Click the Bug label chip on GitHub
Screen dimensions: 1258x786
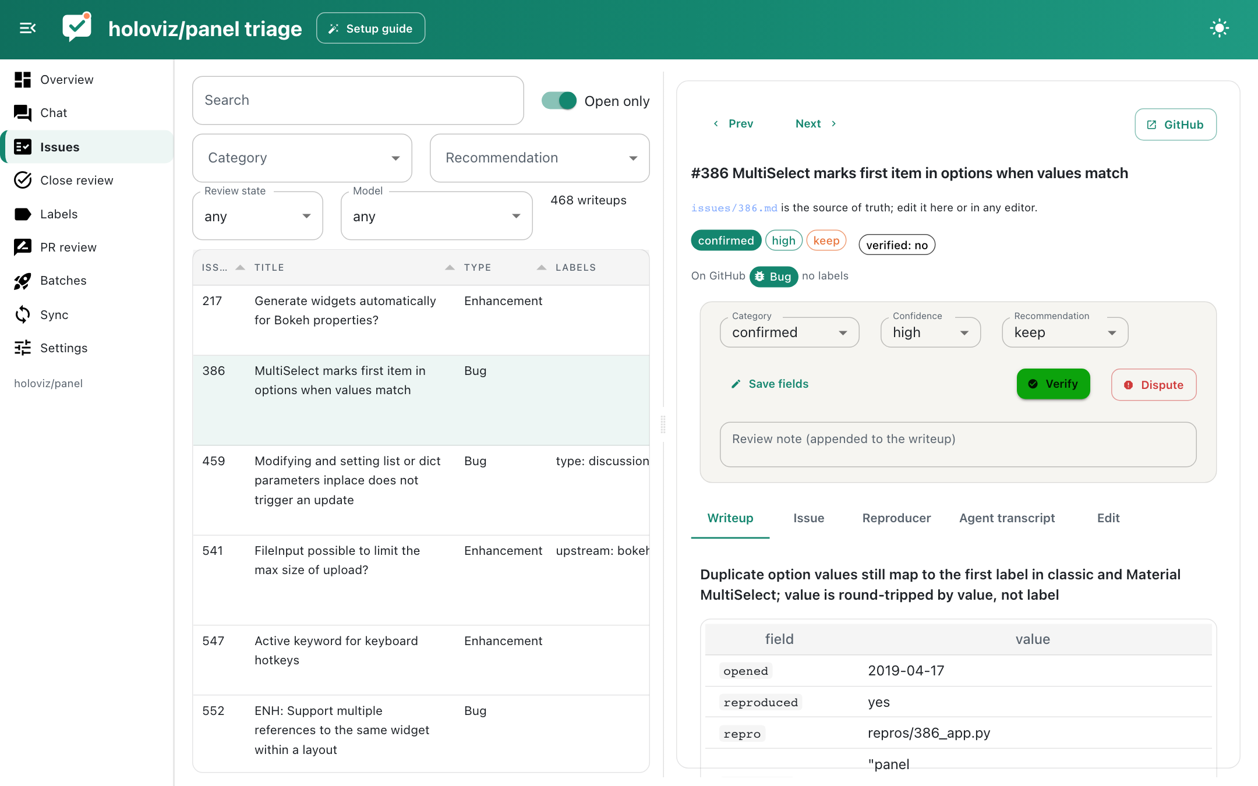pyautogui.click(x=773, y=277)
